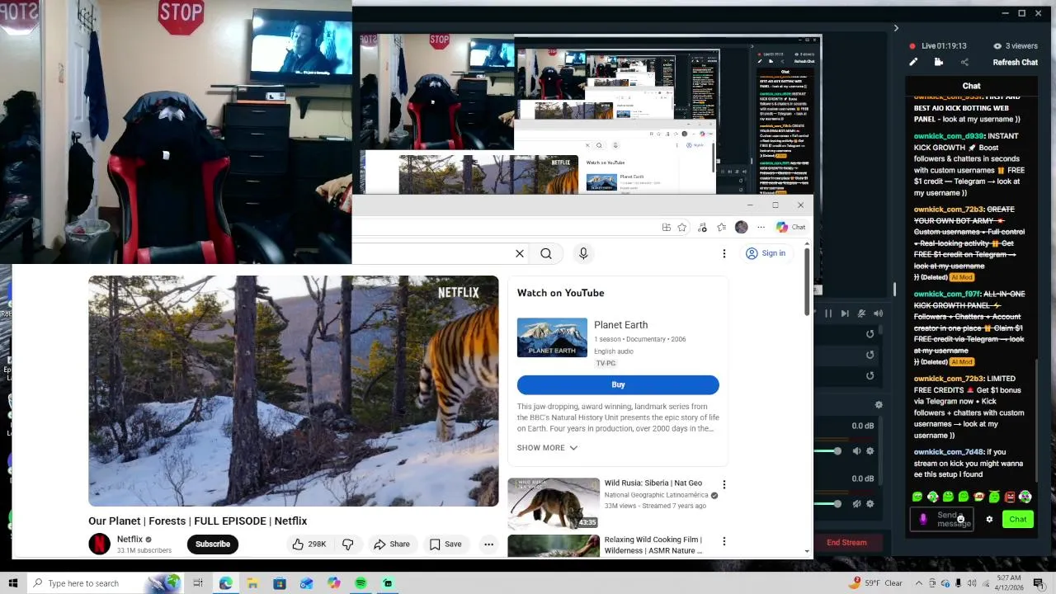
Task: Save the video using the Save button
Action: tap(445, 544)
